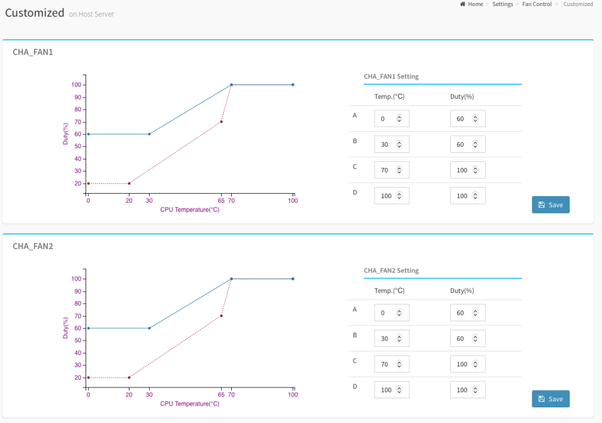Viewport: 602px width, 423px height.
Task: Save the CHA_FAN2 settings
Action: (x=551, y=399)
